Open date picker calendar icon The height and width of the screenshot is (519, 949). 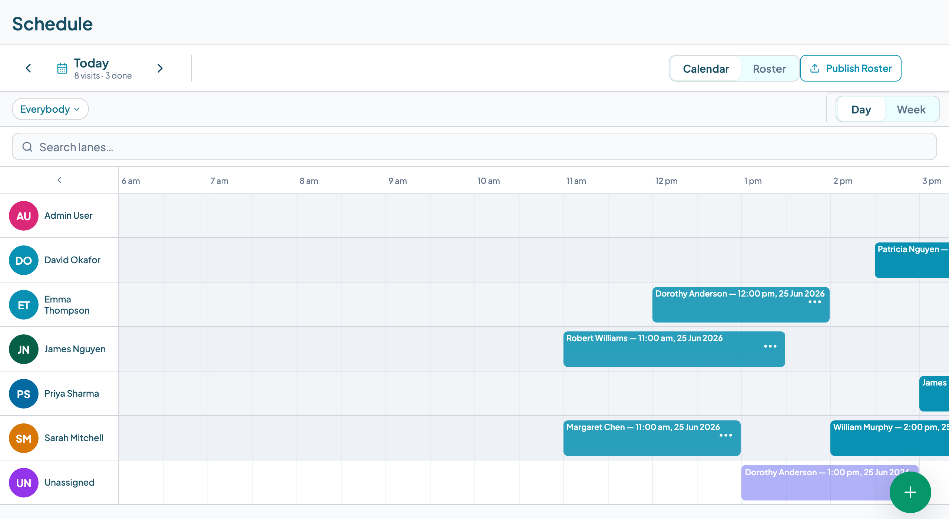(62, 68)
